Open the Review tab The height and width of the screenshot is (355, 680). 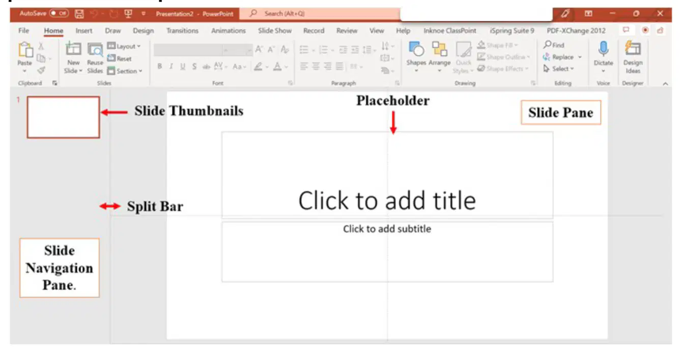[347, 31]
